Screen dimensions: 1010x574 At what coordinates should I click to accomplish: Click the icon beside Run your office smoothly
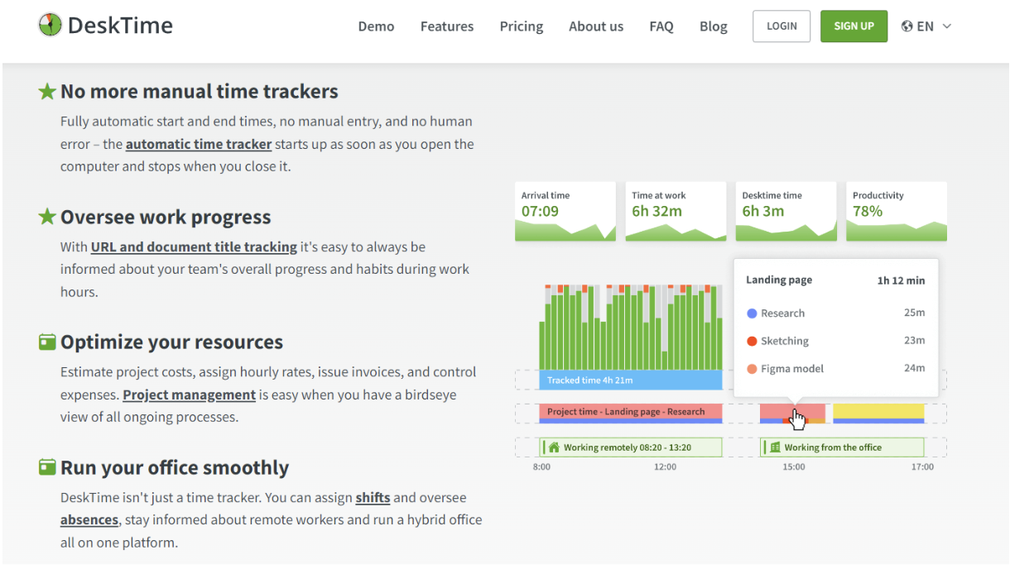pos(47,467)
